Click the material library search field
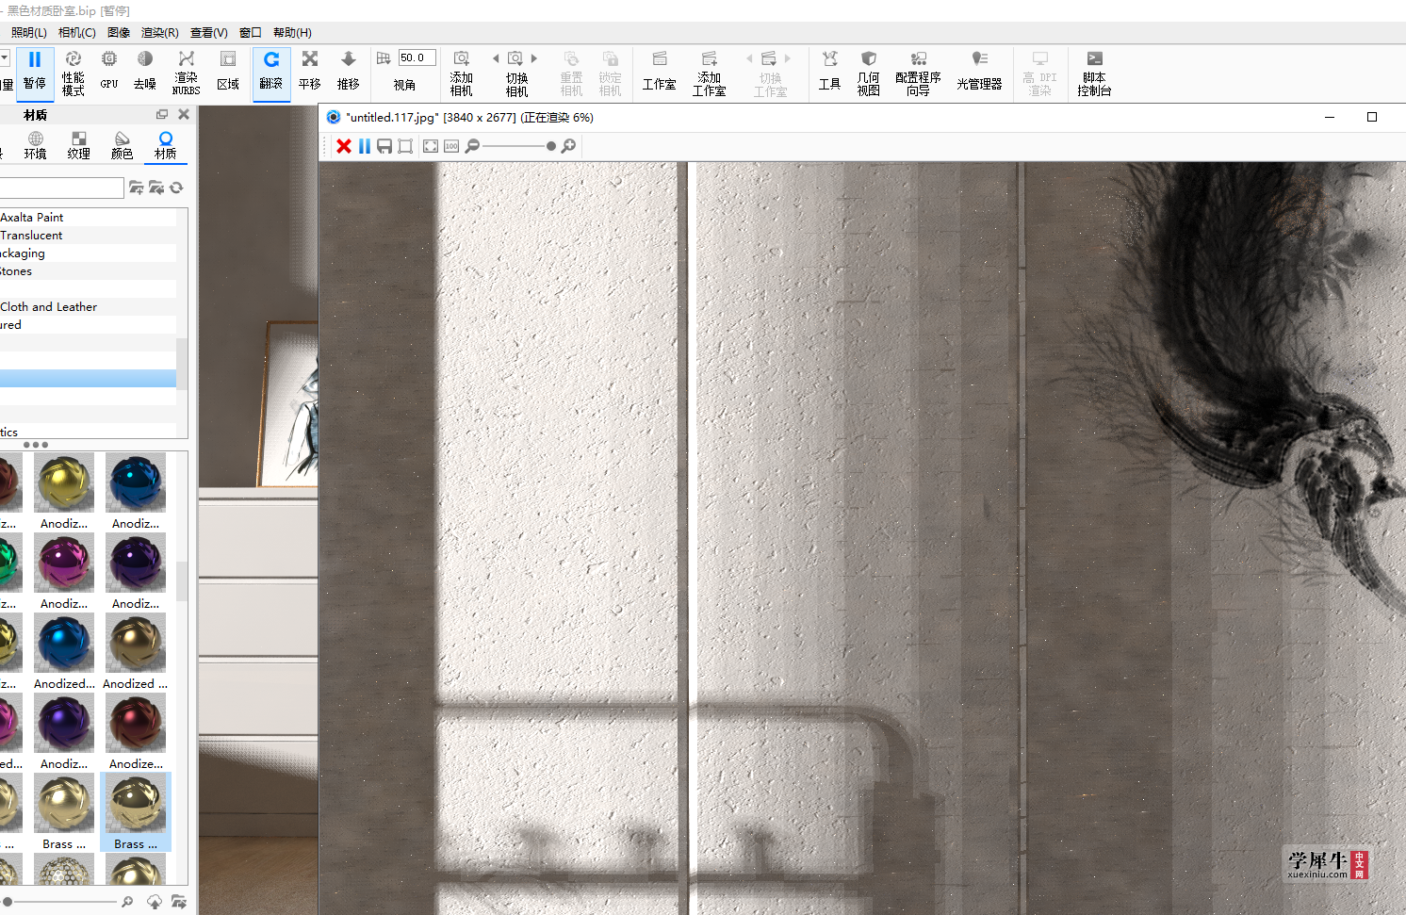 point(61,188)
